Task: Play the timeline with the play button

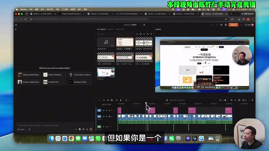Action: coord(167,100)
